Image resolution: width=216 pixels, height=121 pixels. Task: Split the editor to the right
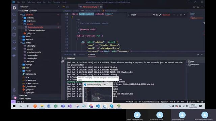click(198, 7)
